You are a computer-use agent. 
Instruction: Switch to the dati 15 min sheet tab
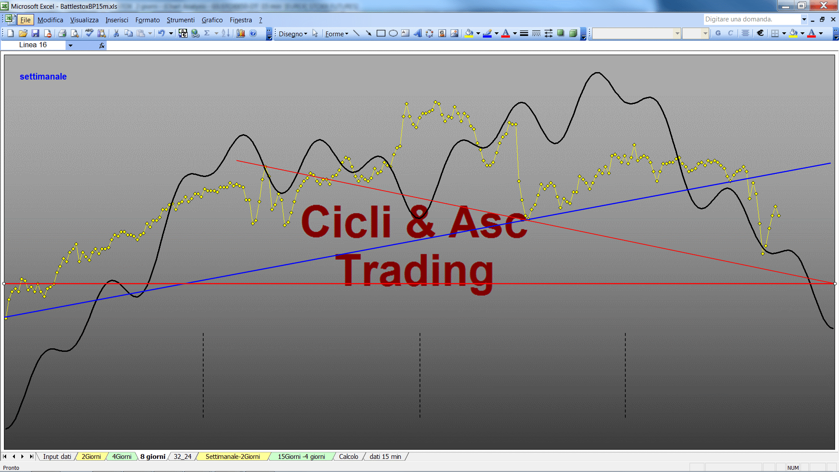tap(385, 456)
